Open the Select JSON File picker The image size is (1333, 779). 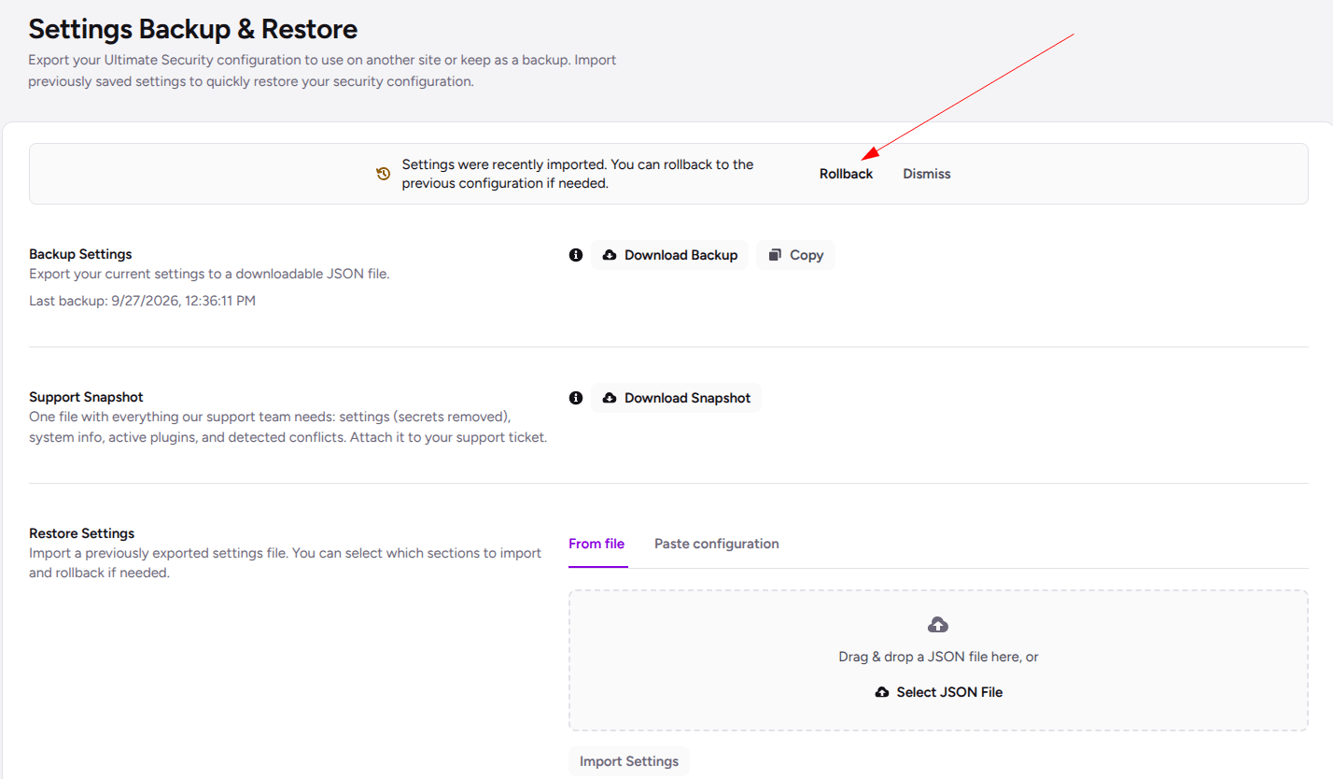pyautogui.click(x=939, y=692)
